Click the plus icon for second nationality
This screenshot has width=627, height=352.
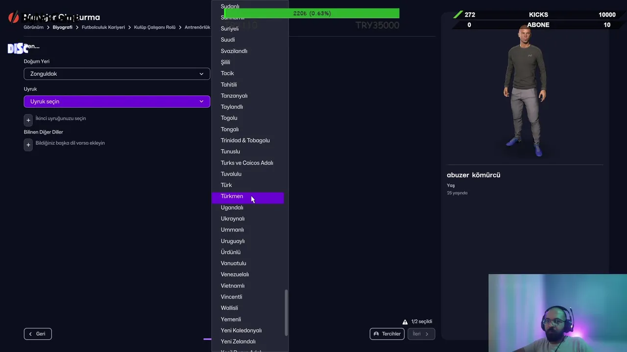coord(28,120)
